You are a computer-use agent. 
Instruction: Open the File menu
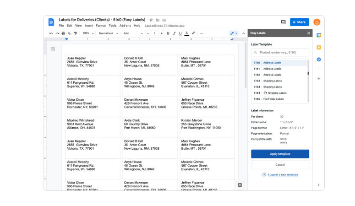pos(61,26)
